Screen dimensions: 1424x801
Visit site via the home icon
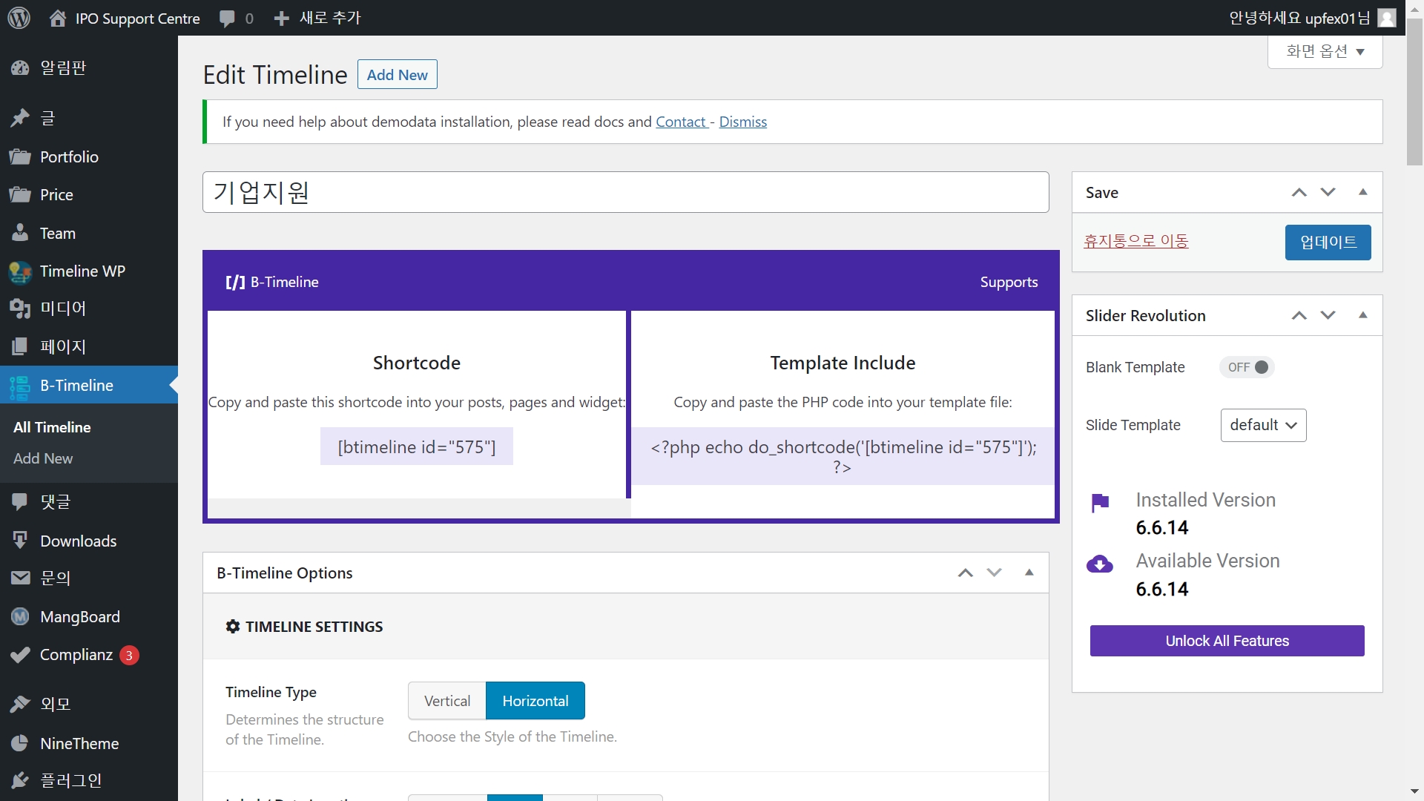58,18
